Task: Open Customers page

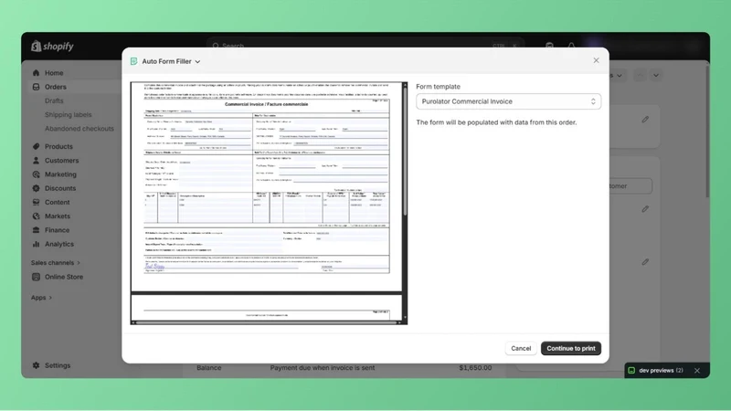Action: 61,161
